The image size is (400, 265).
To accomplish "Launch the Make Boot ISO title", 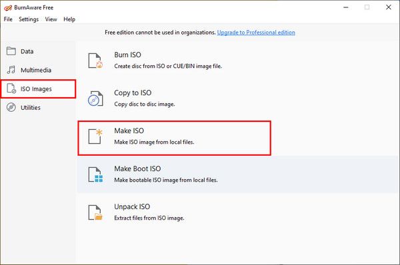I will [137, 168].
